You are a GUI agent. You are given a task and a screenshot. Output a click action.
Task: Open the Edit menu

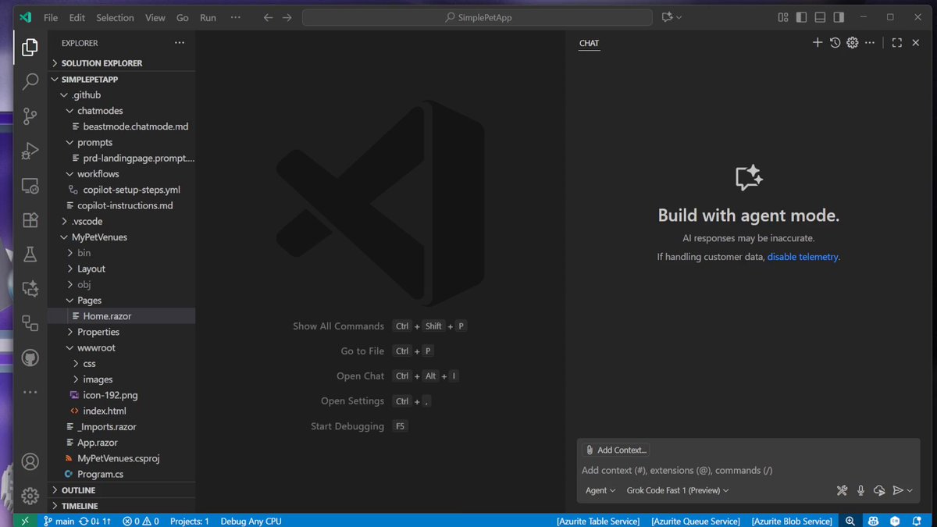point(77,17)
